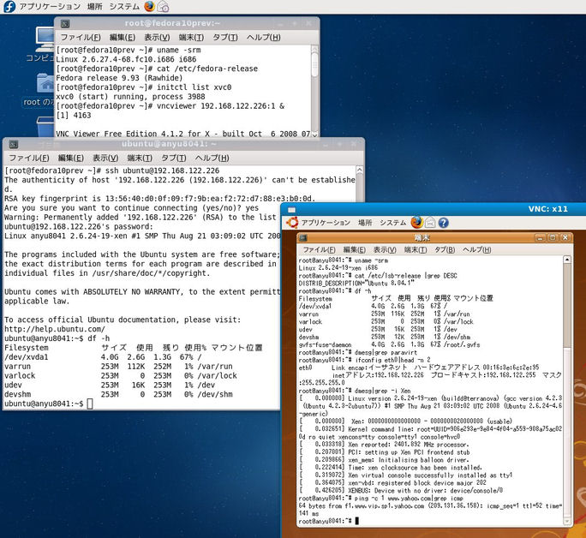This screenshot has height=538, width=586.
Task: Click scroll-up arrow in VNC 端末 terminal
Action: [x=567, y=260]
